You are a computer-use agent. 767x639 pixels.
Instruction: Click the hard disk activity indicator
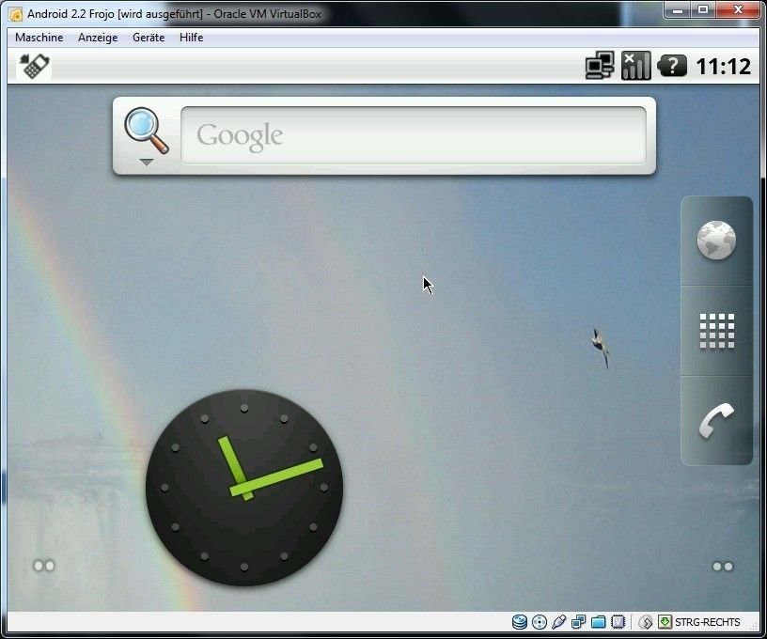[x=520, y=622]
